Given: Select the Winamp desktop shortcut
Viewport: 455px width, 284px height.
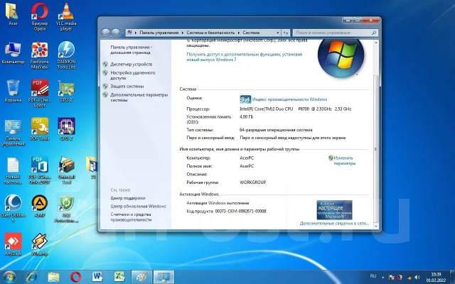Looking at the screenshot, I should tap(40, 244).
